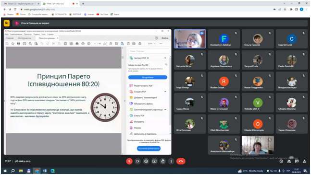
Task: Click the blue Подробнее button
Action: [148, 77]
